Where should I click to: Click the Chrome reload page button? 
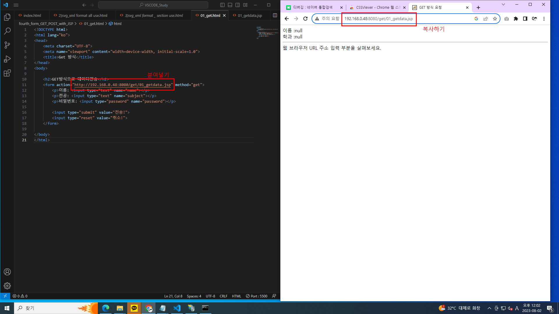[x=305, y=19]
